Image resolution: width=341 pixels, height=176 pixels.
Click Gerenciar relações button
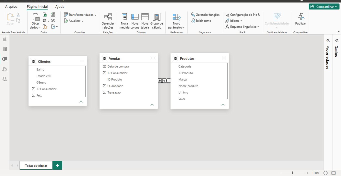[108, 21]
